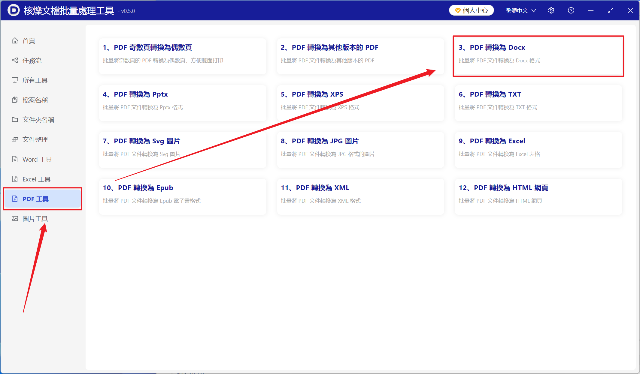Open PDF 轉換為 Excel tool
Image resolution: width=640 pixels, height=374 pixels.
click(538, 150)
